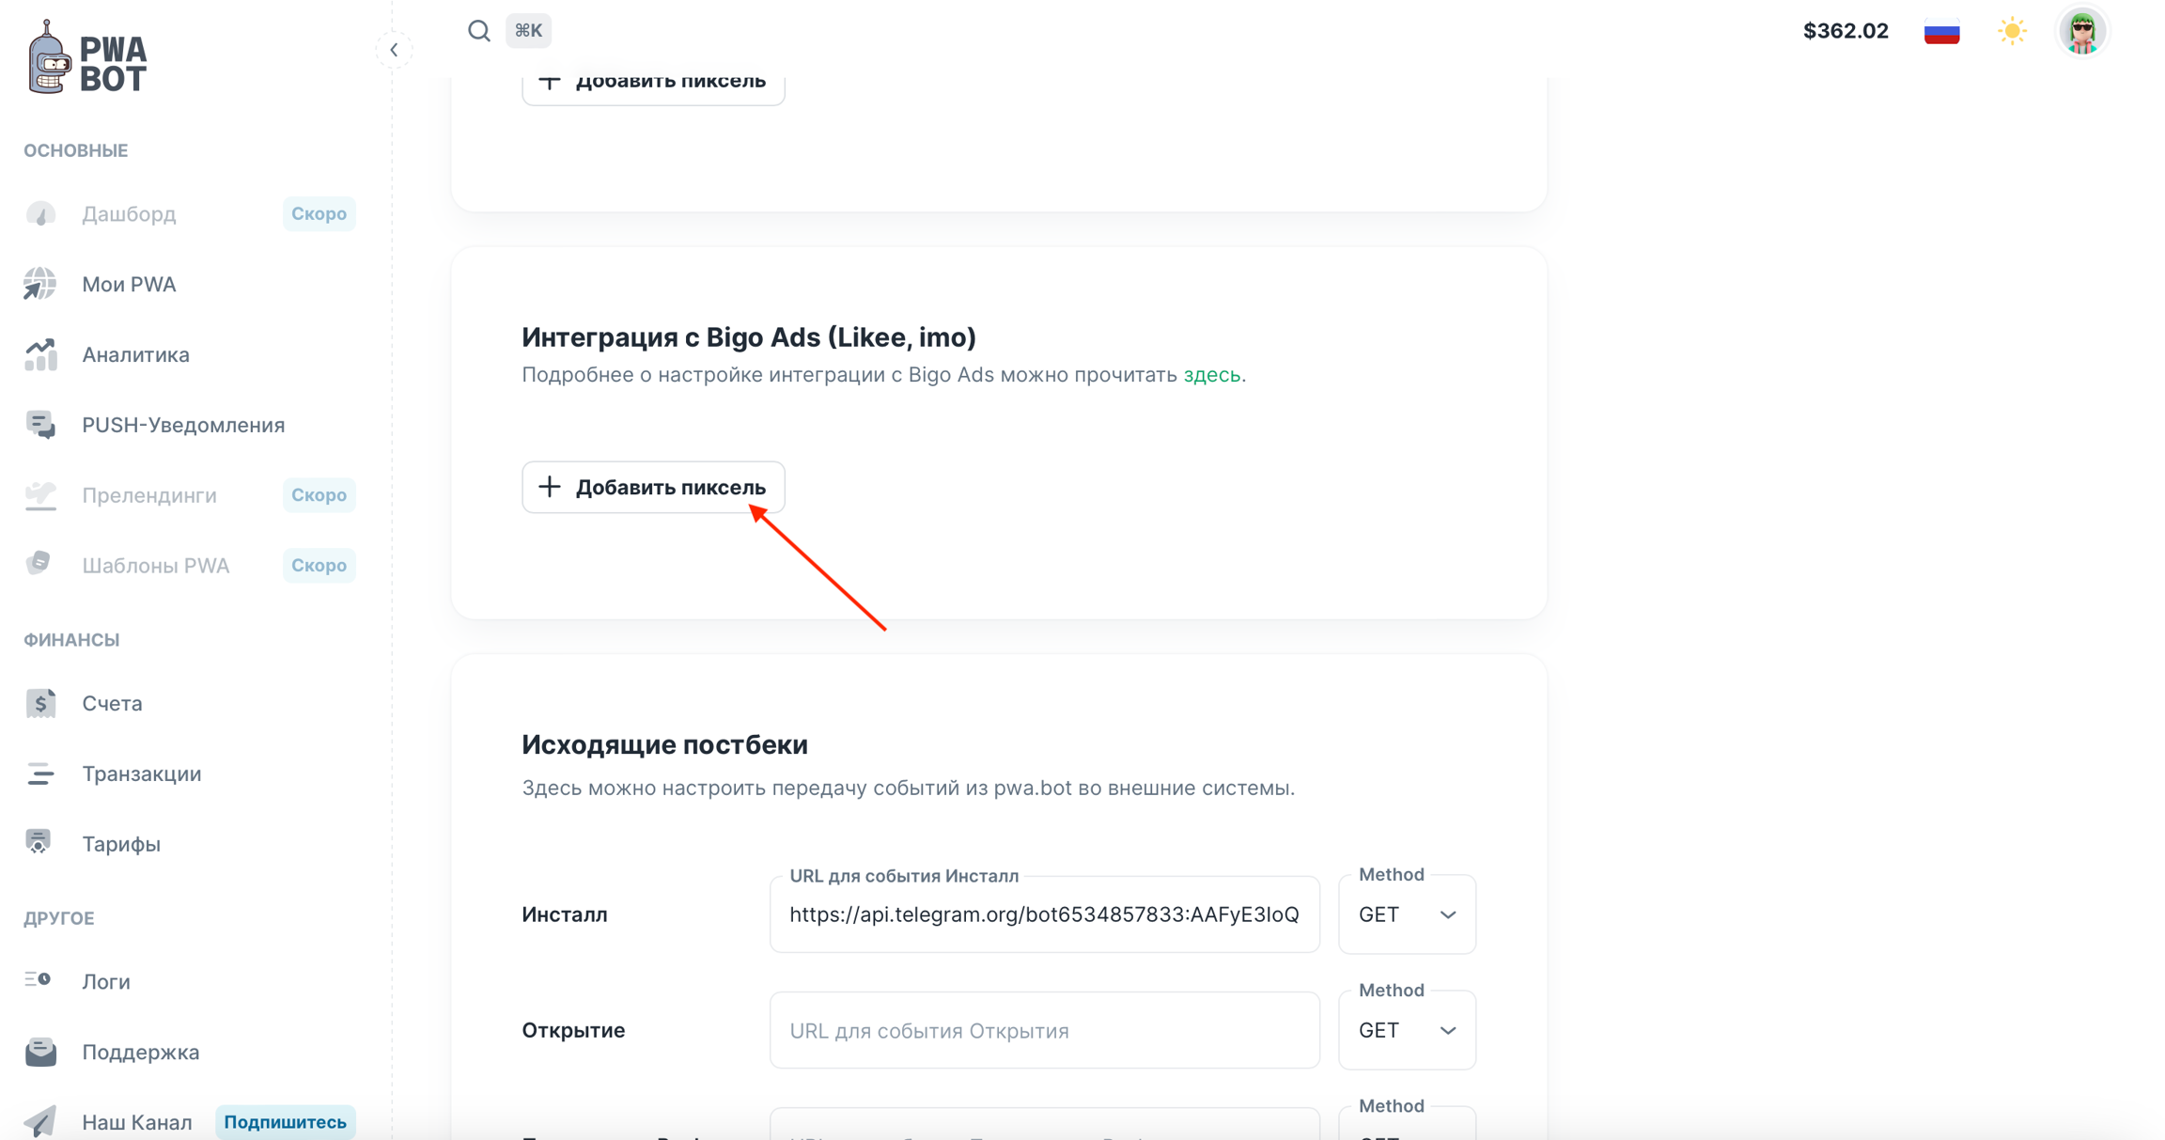This screenshot has height=1140, width=2165.
Task: Click the Логи icon in sidebar
Action: click(39, 980)
